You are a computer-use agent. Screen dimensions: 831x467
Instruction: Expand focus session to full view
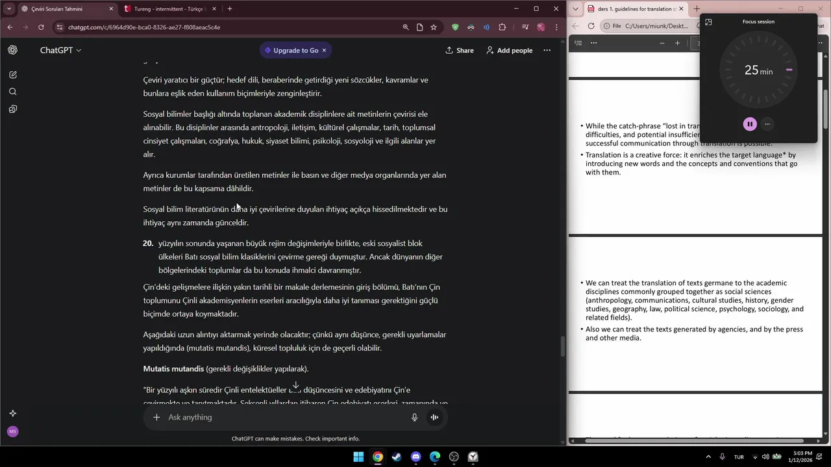pos(708,21)
